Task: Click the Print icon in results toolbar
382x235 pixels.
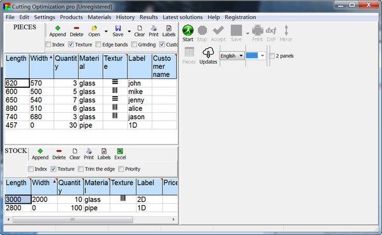Action: pos(257,33)
